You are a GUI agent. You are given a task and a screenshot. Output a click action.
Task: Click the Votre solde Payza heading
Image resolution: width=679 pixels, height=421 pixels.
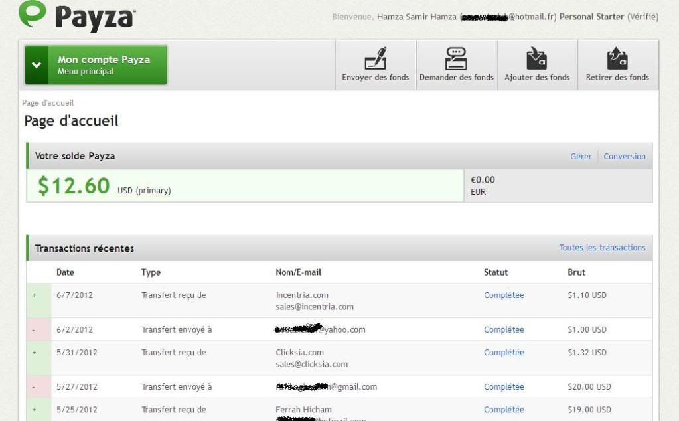tap(75, 156)
